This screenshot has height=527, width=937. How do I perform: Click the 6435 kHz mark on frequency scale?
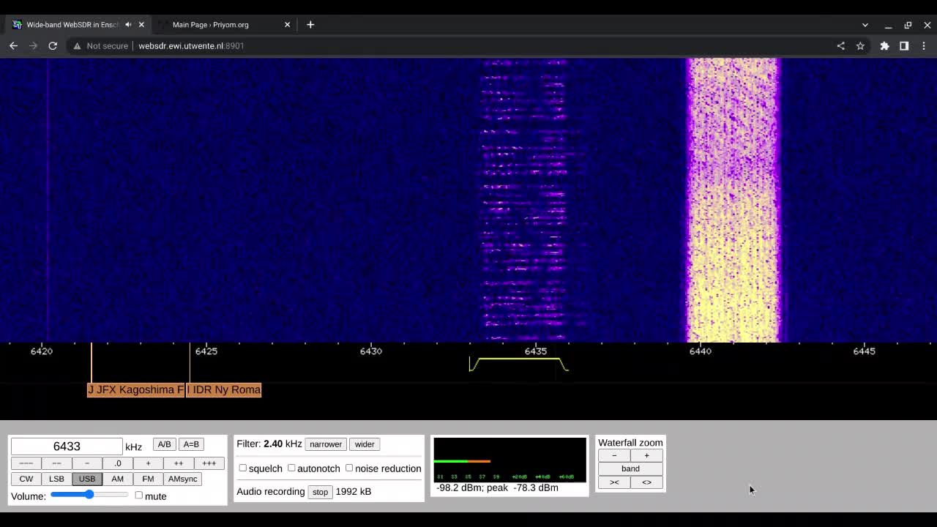coord(536,351)
